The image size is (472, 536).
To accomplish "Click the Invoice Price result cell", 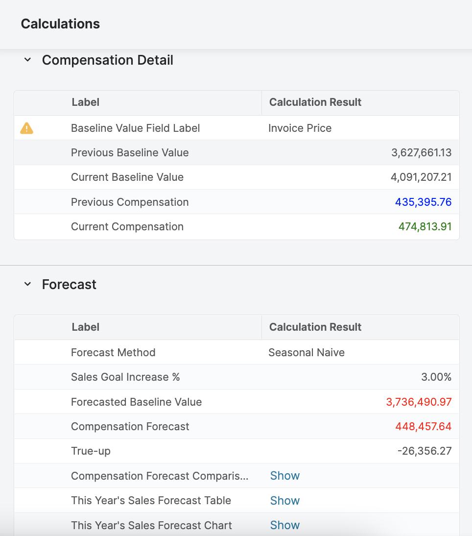I will coord(300,128).
